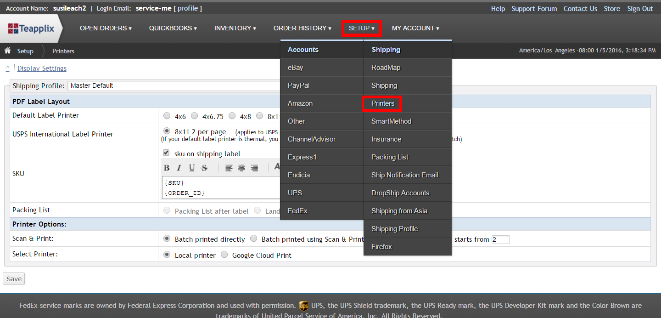Click the Contact Us link
661x318 pixels.
point(580,9)
